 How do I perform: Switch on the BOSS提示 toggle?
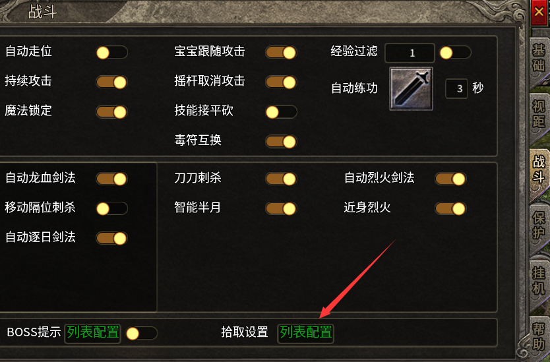141,333
